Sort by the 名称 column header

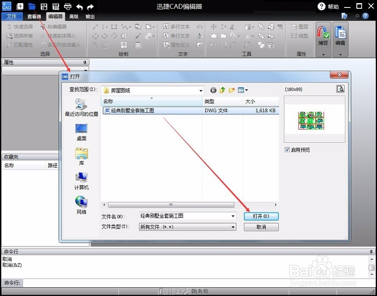152,101
